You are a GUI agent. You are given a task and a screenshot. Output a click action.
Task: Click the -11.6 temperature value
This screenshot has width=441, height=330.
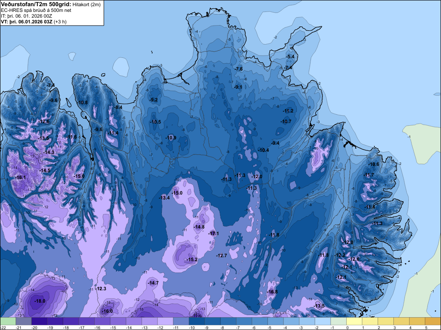(72, 137)
